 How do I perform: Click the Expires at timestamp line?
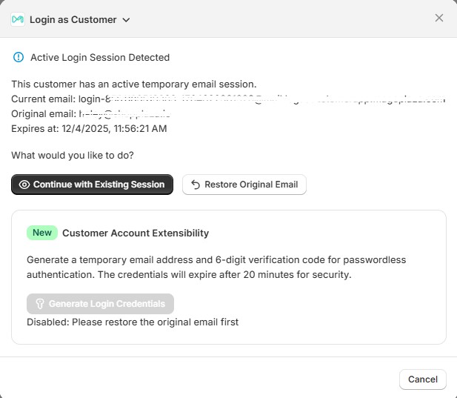coord(89,128)
